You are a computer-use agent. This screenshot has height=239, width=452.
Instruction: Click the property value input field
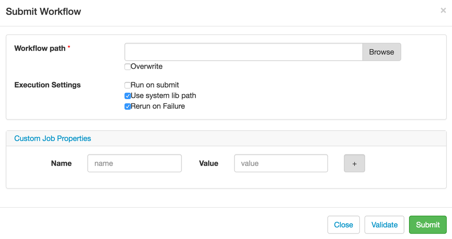pos(281,163)
